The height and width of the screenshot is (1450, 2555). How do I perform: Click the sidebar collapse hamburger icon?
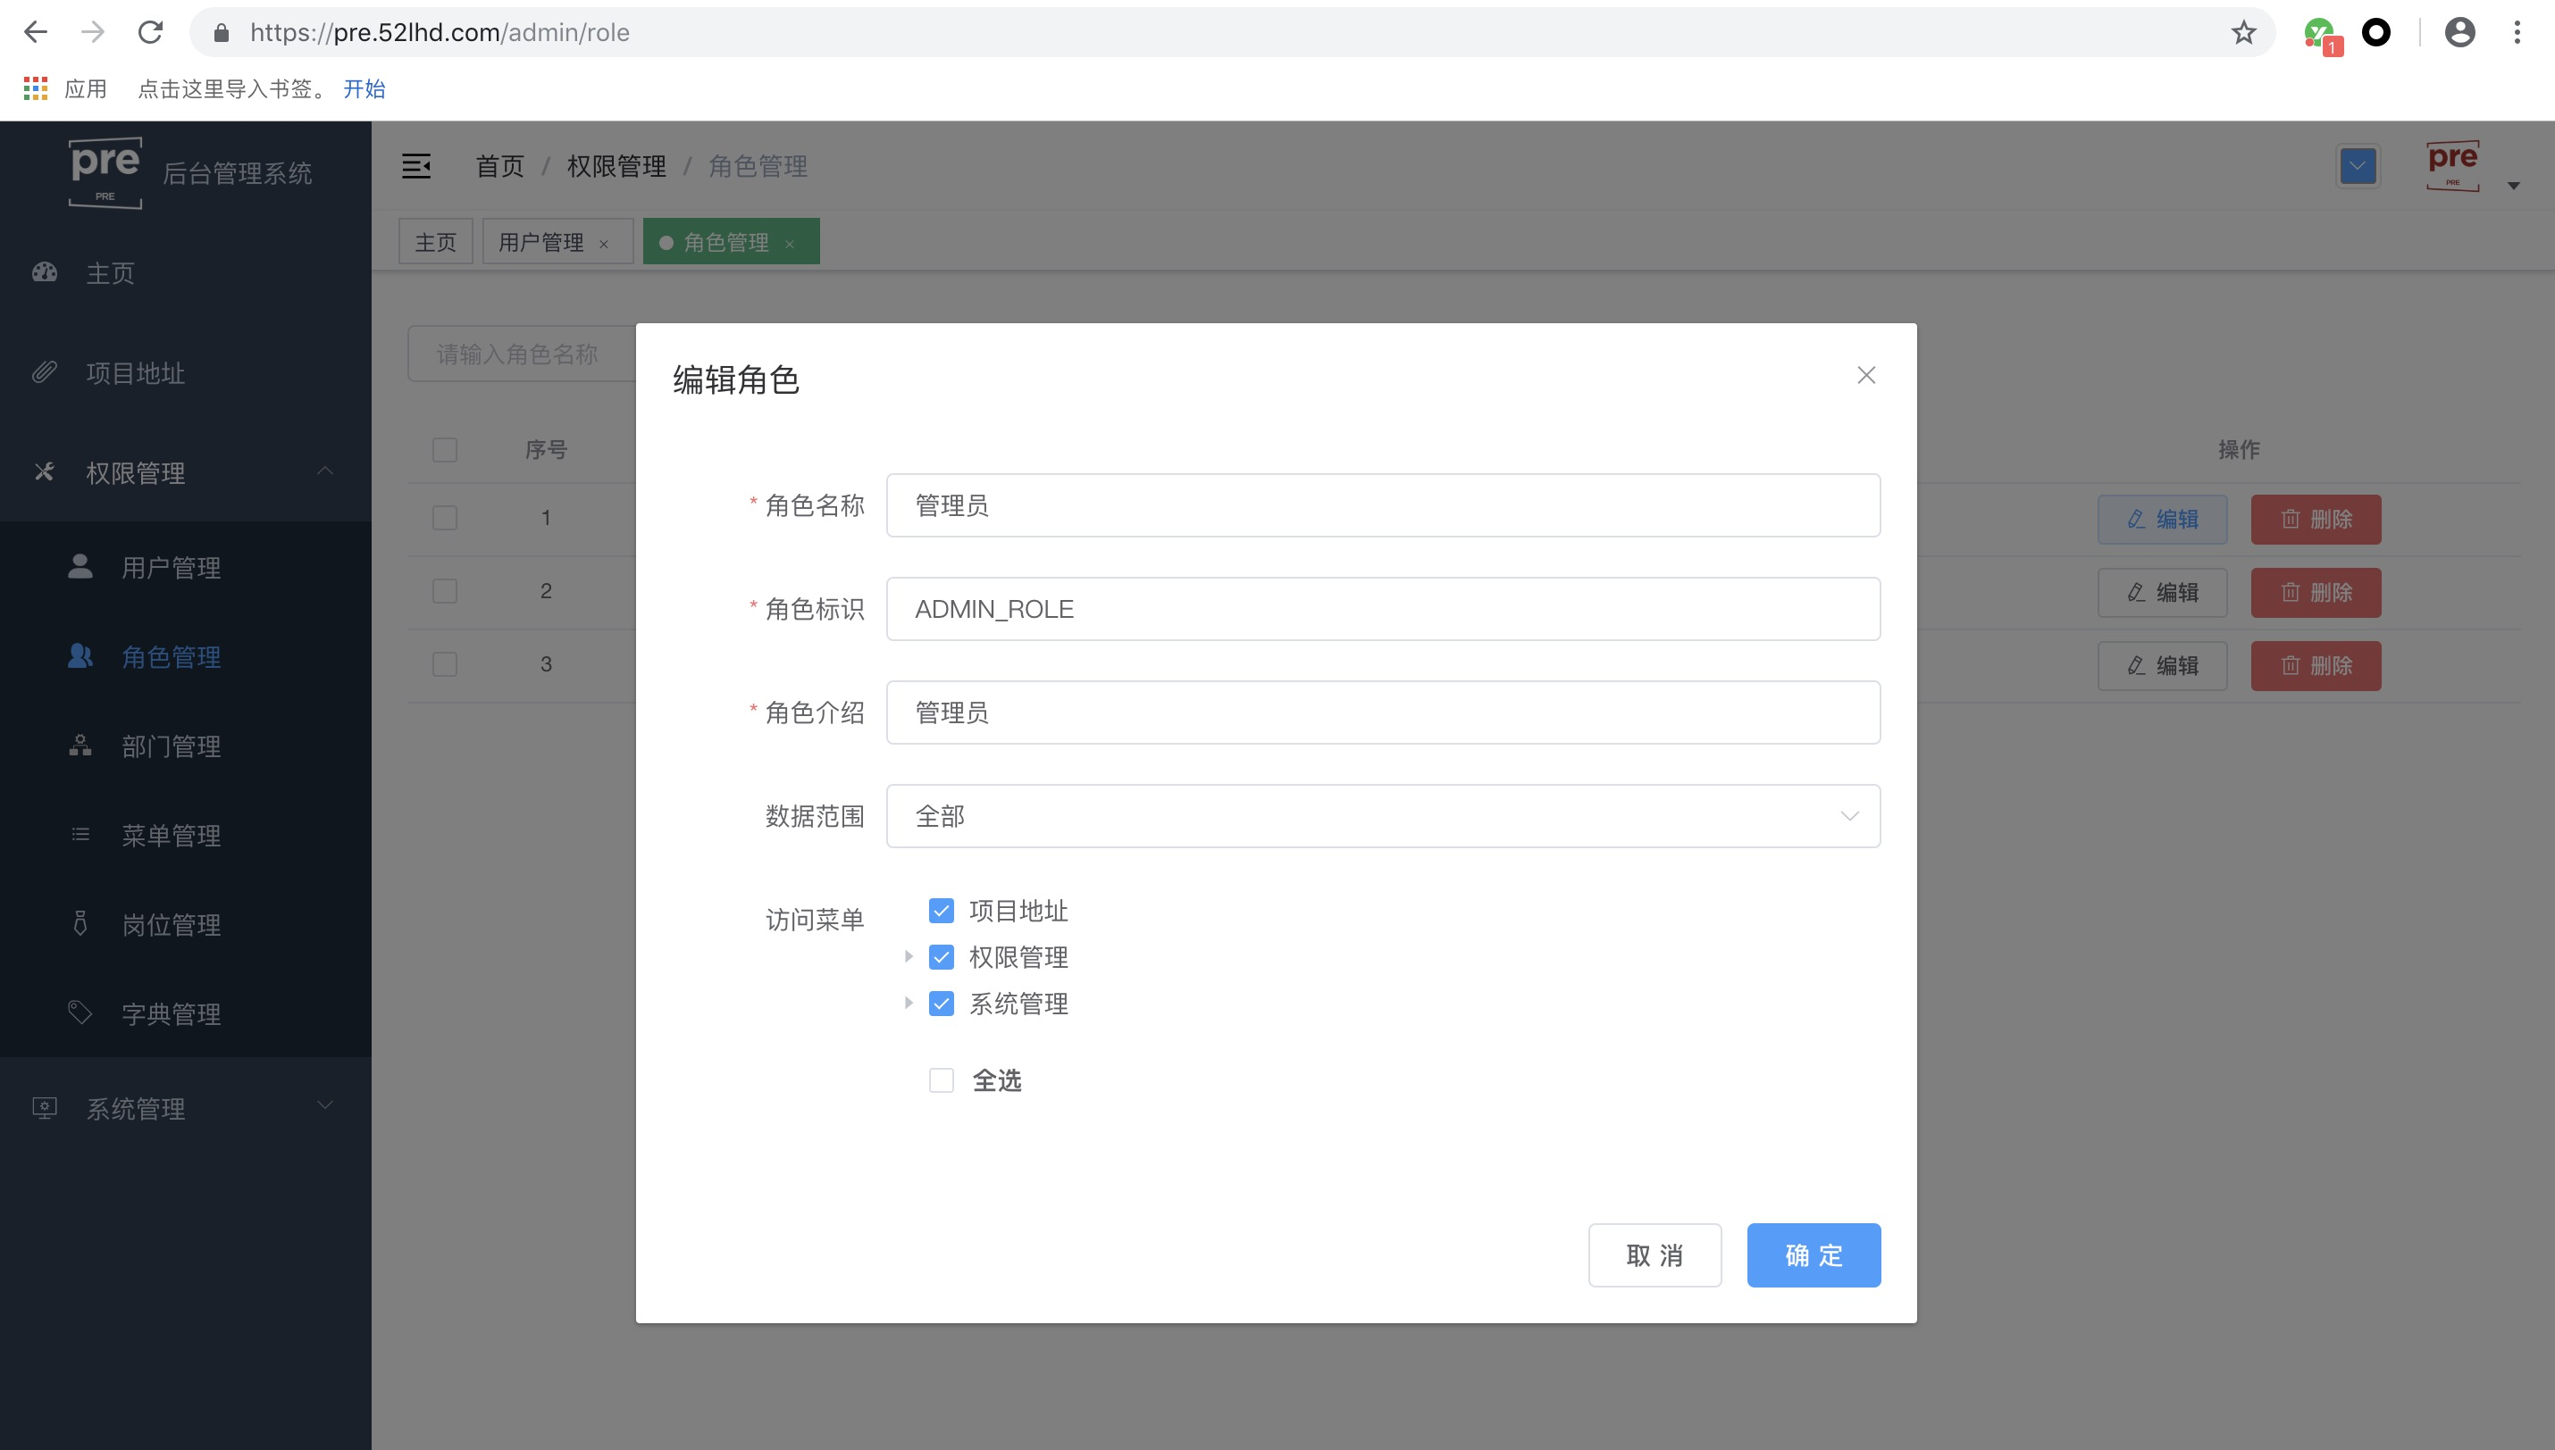tap(416, 166)
